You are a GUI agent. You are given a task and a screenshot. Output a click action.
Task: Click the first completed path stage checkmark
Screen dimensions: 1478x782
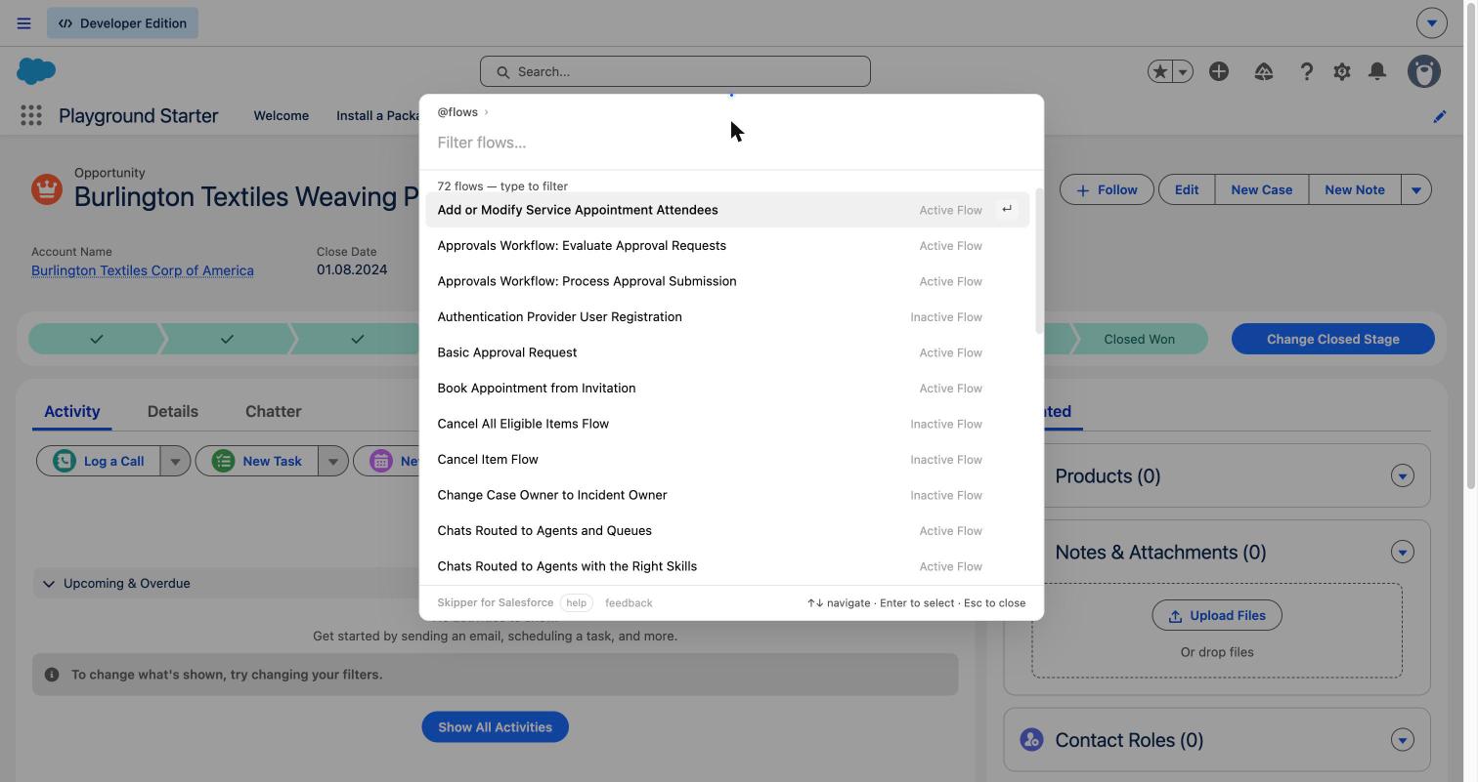pos(97,339)
